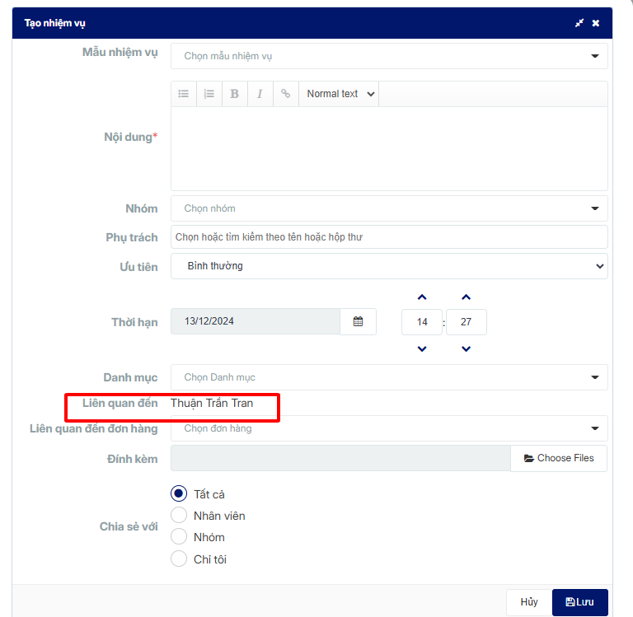The image size is (633, 617).
Task: Select the Nhân viên sharing option
Action: tap(179, 516)
